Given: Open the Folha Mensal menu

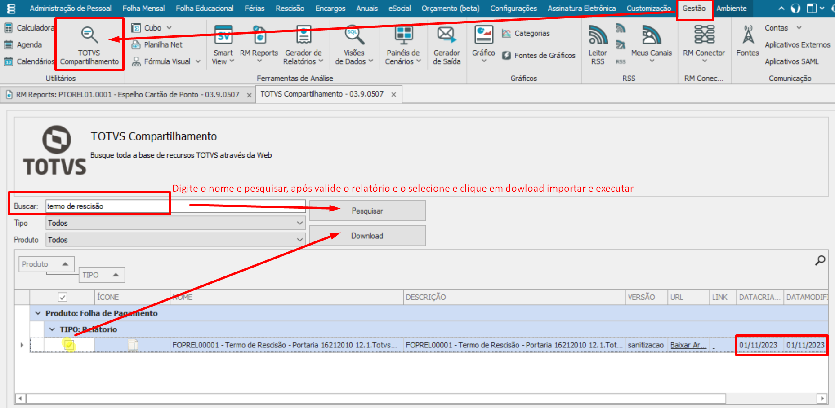Looking at the screenshot, I should click(143, 8).
